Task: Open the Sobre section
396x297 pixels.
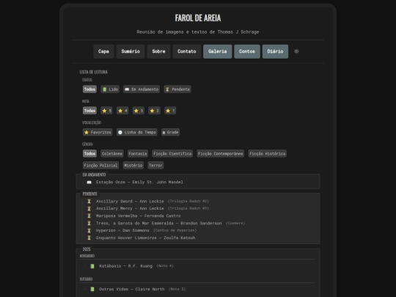Action: [158, 51]
